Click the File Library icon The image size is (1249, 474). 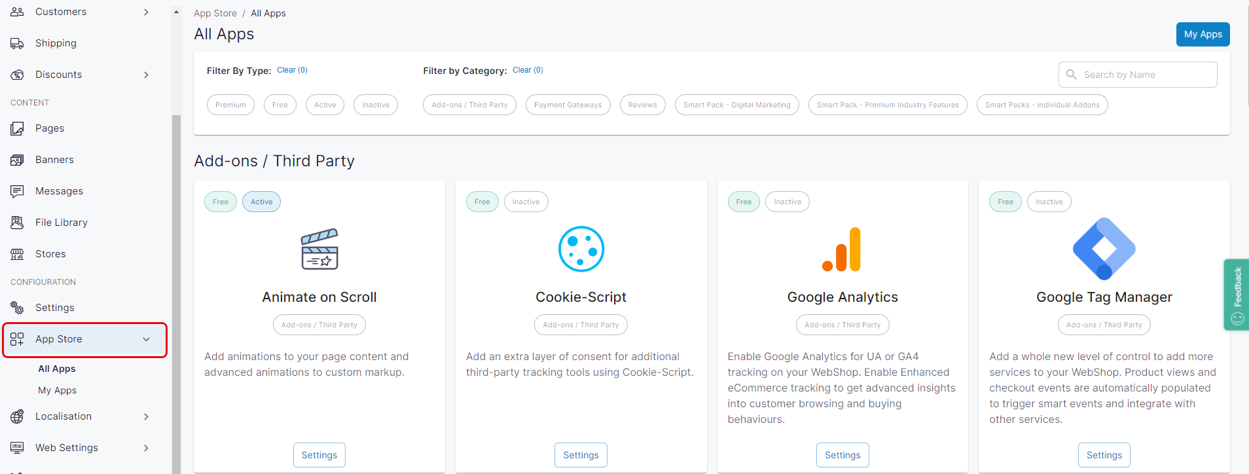tap(17, 223)
